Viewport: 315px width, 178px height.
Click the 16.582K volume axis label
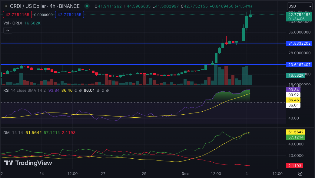click(296, 75)
